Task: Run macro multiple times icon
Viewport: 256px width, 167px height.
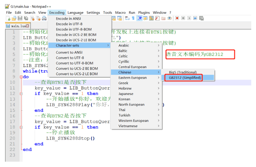Action: 195,18
